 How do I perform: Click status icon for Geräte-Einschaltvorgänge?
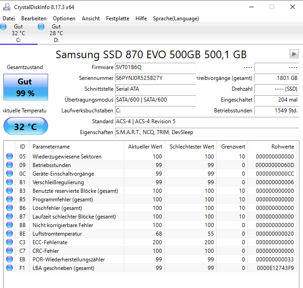[9, 173]
